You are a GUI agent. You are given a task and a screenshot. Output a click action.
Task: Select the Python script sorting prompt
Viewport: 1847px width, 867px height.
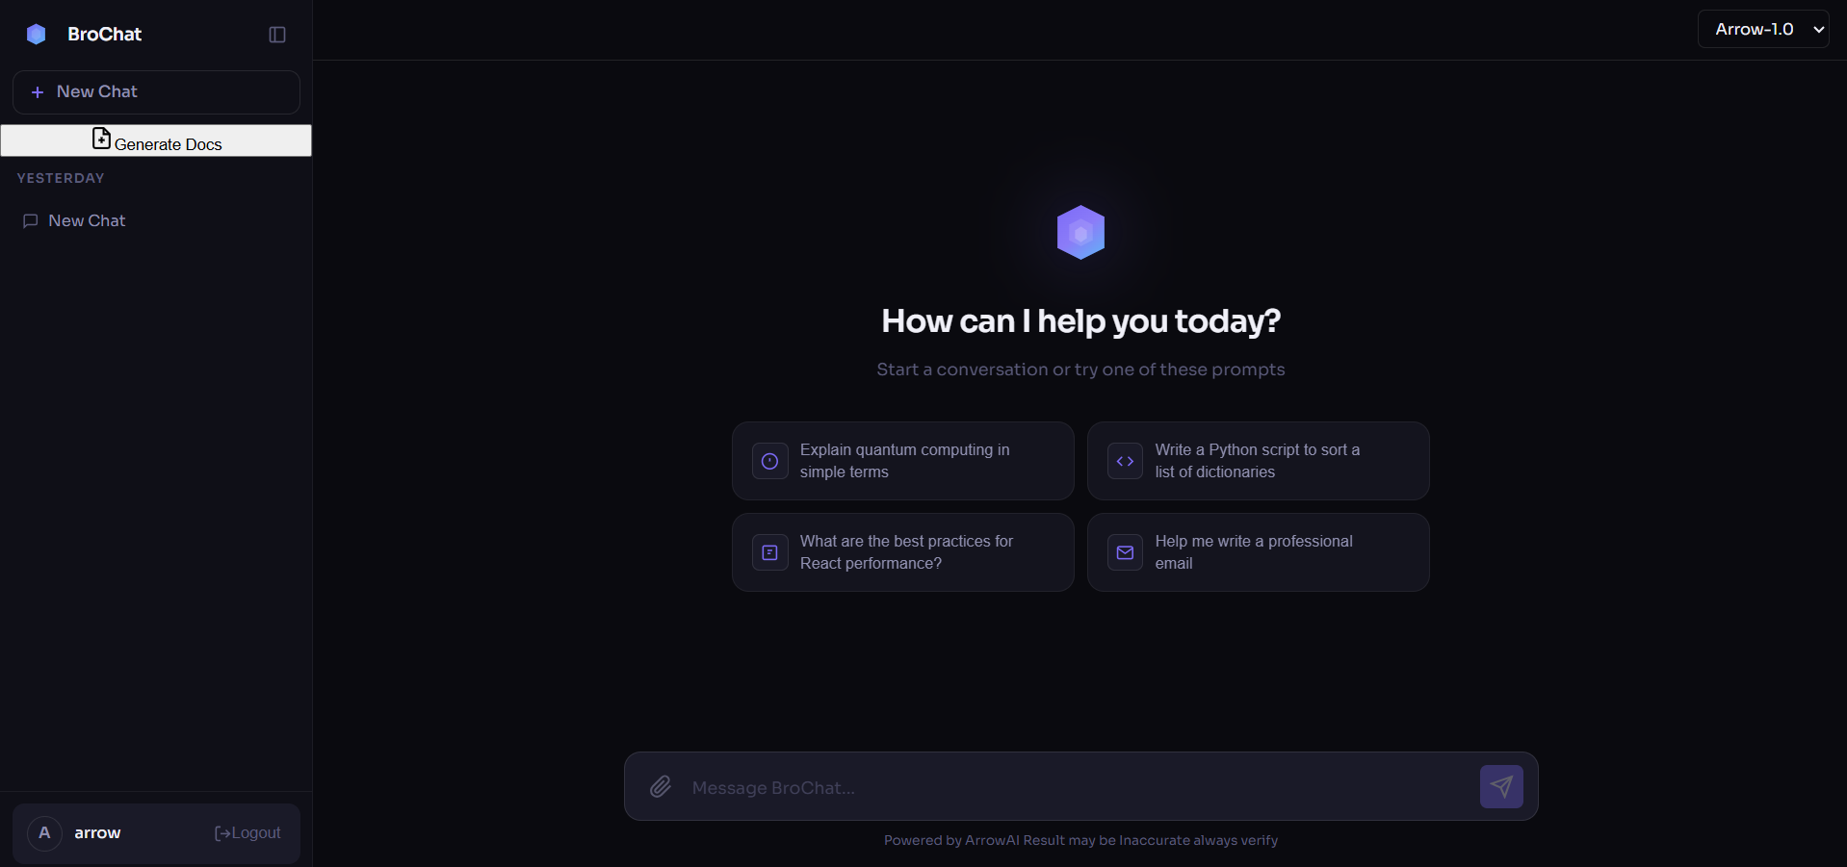click(1258, 461)
